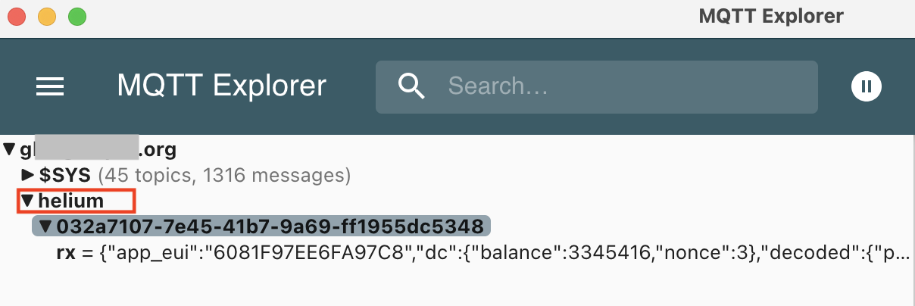Select the rx message key
This screenshot has width=915, height=306.
[64, 252]
